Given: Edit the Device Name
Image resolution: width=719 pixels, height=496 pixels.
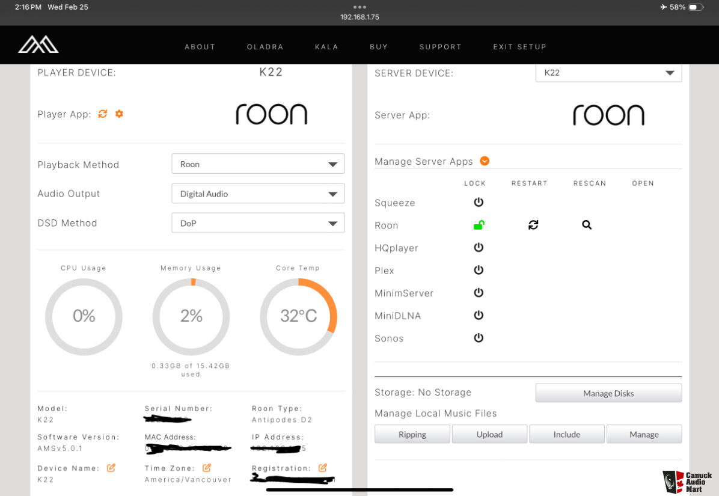Looking at the screenshot, I should pyautogui.click(x=111, y=468).
